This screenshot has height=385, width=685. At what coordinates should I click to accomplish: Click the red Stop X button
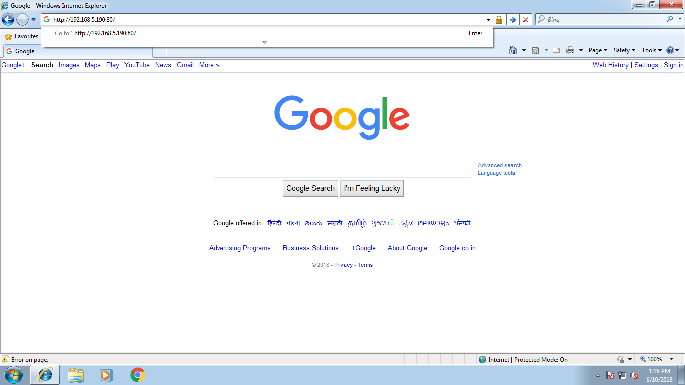pos(526,20)
